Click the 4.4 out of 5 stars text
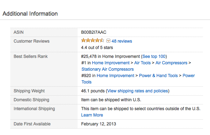Viewport: 210px width, 135px height. point(97,48)
